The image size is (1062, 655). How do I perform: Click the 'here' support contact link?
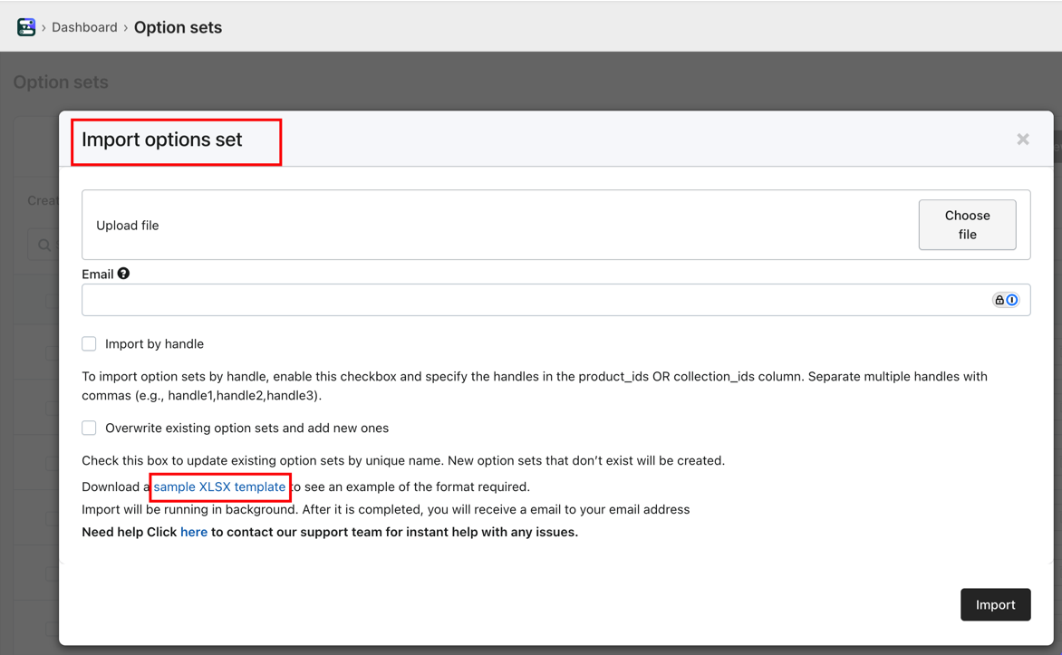(x=194, y=533)
